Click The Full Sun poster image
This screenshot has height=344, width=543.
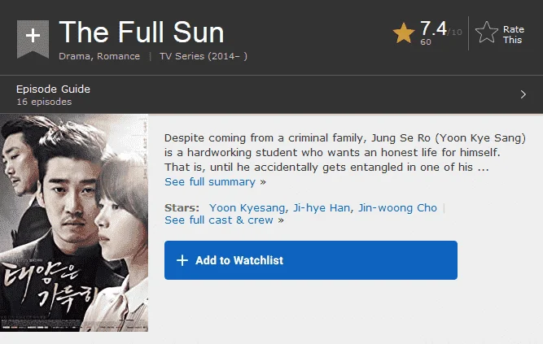coord(74,223)
